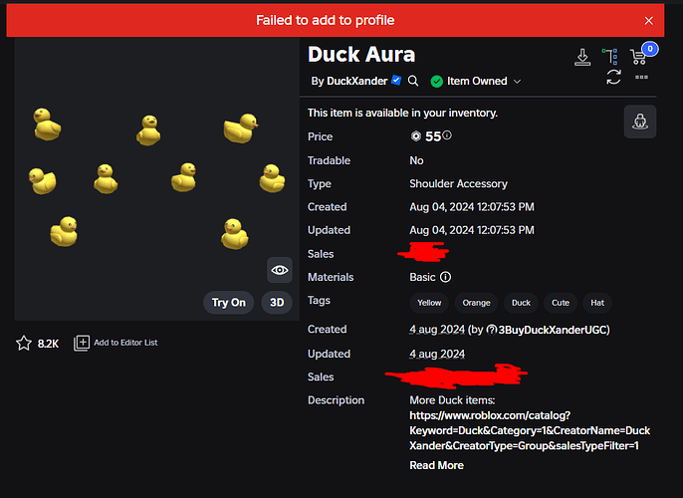Image resolution: width=683 pixels, height=498 pixels.
Task: Click the Try On button
Action: tap(229, 303)
